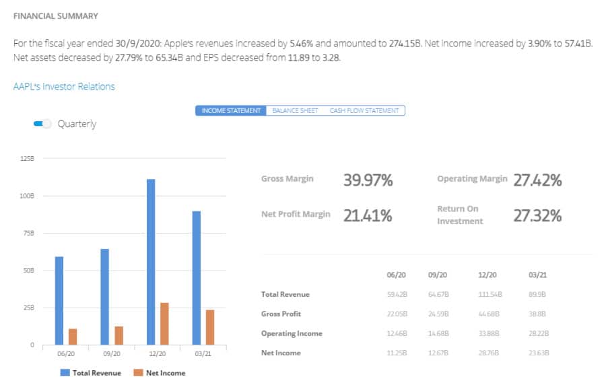Click the Net Income row label in table
Image resolution: width=606 pixels, height=385 pixels.
(281, 353)
